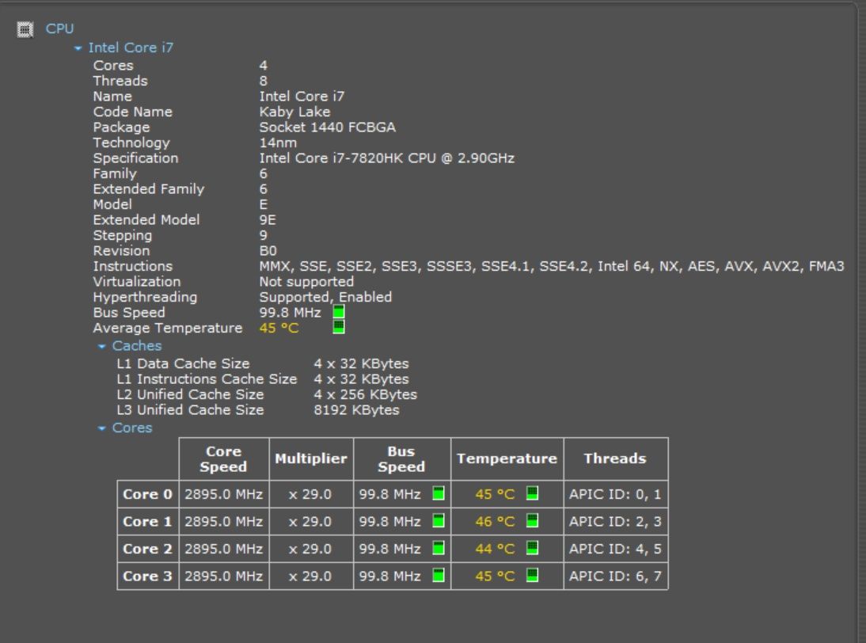This screenshot has width=866, height=643.
Task: Click the Threads column header
Action: pos(615,459)
